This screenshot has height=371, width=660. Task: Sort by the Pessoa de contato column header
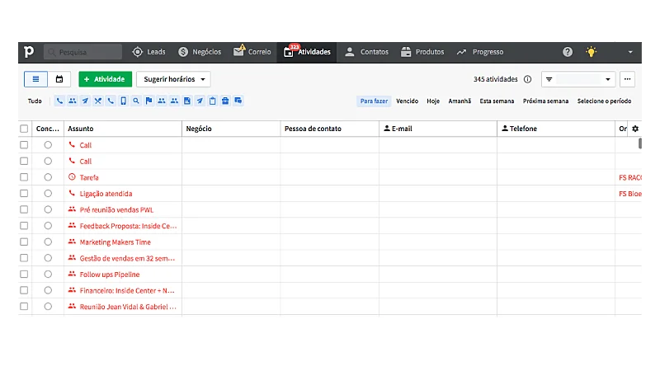313,129
